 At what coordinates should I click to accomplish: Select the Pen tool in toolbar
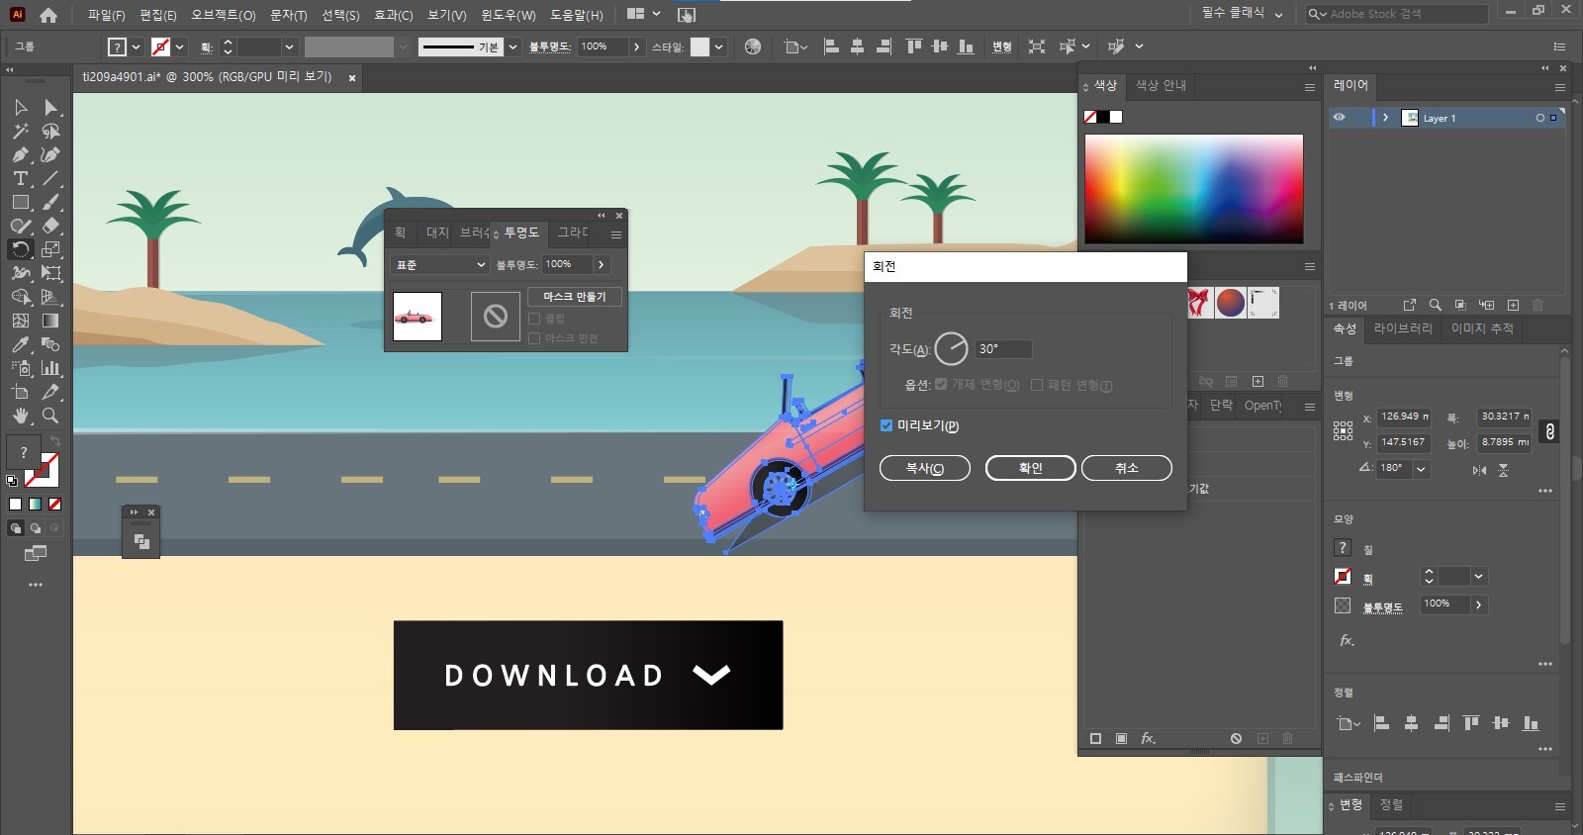20,154
